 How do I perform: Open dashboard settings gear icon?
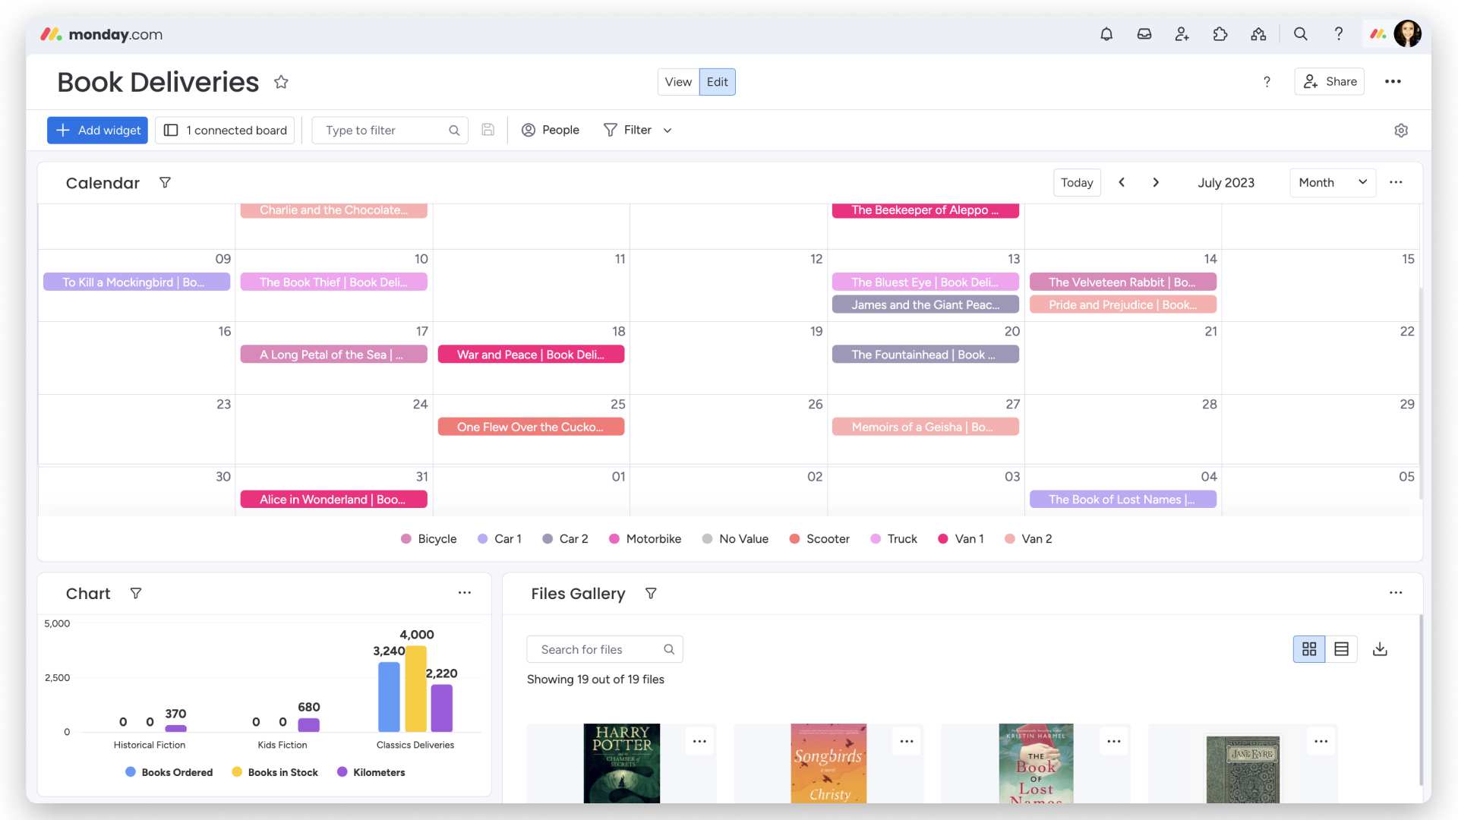pyautogui.click(x=1401, y=131)
